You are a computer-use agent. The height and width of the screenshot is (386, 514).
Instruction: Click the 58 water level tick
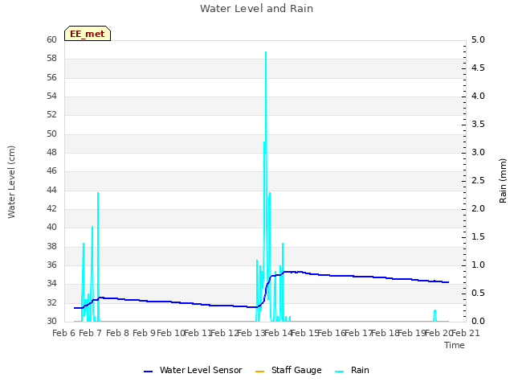pyautogui.click(x=51, y=59)
